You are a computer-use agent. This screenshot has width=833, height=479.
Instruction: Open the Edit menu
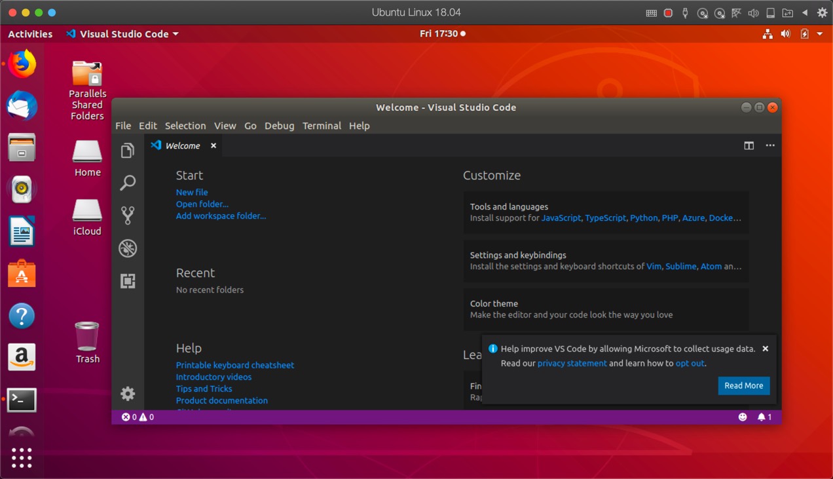click(148, 126)
